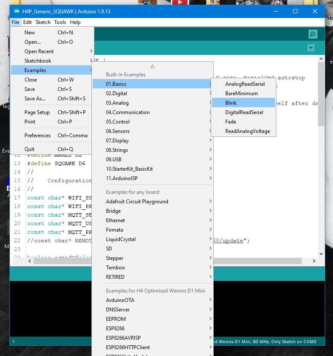Open the Help menu
The height and width of the screenshot is (356, 333).
pos(75,22)
